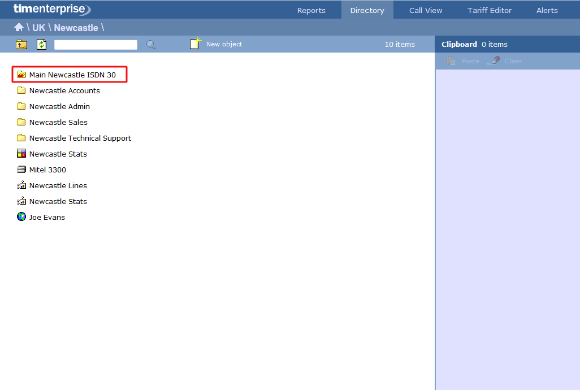Switch to the Call View tab
This screenshot has height=390, width=580.
click(x=426, y=10)
